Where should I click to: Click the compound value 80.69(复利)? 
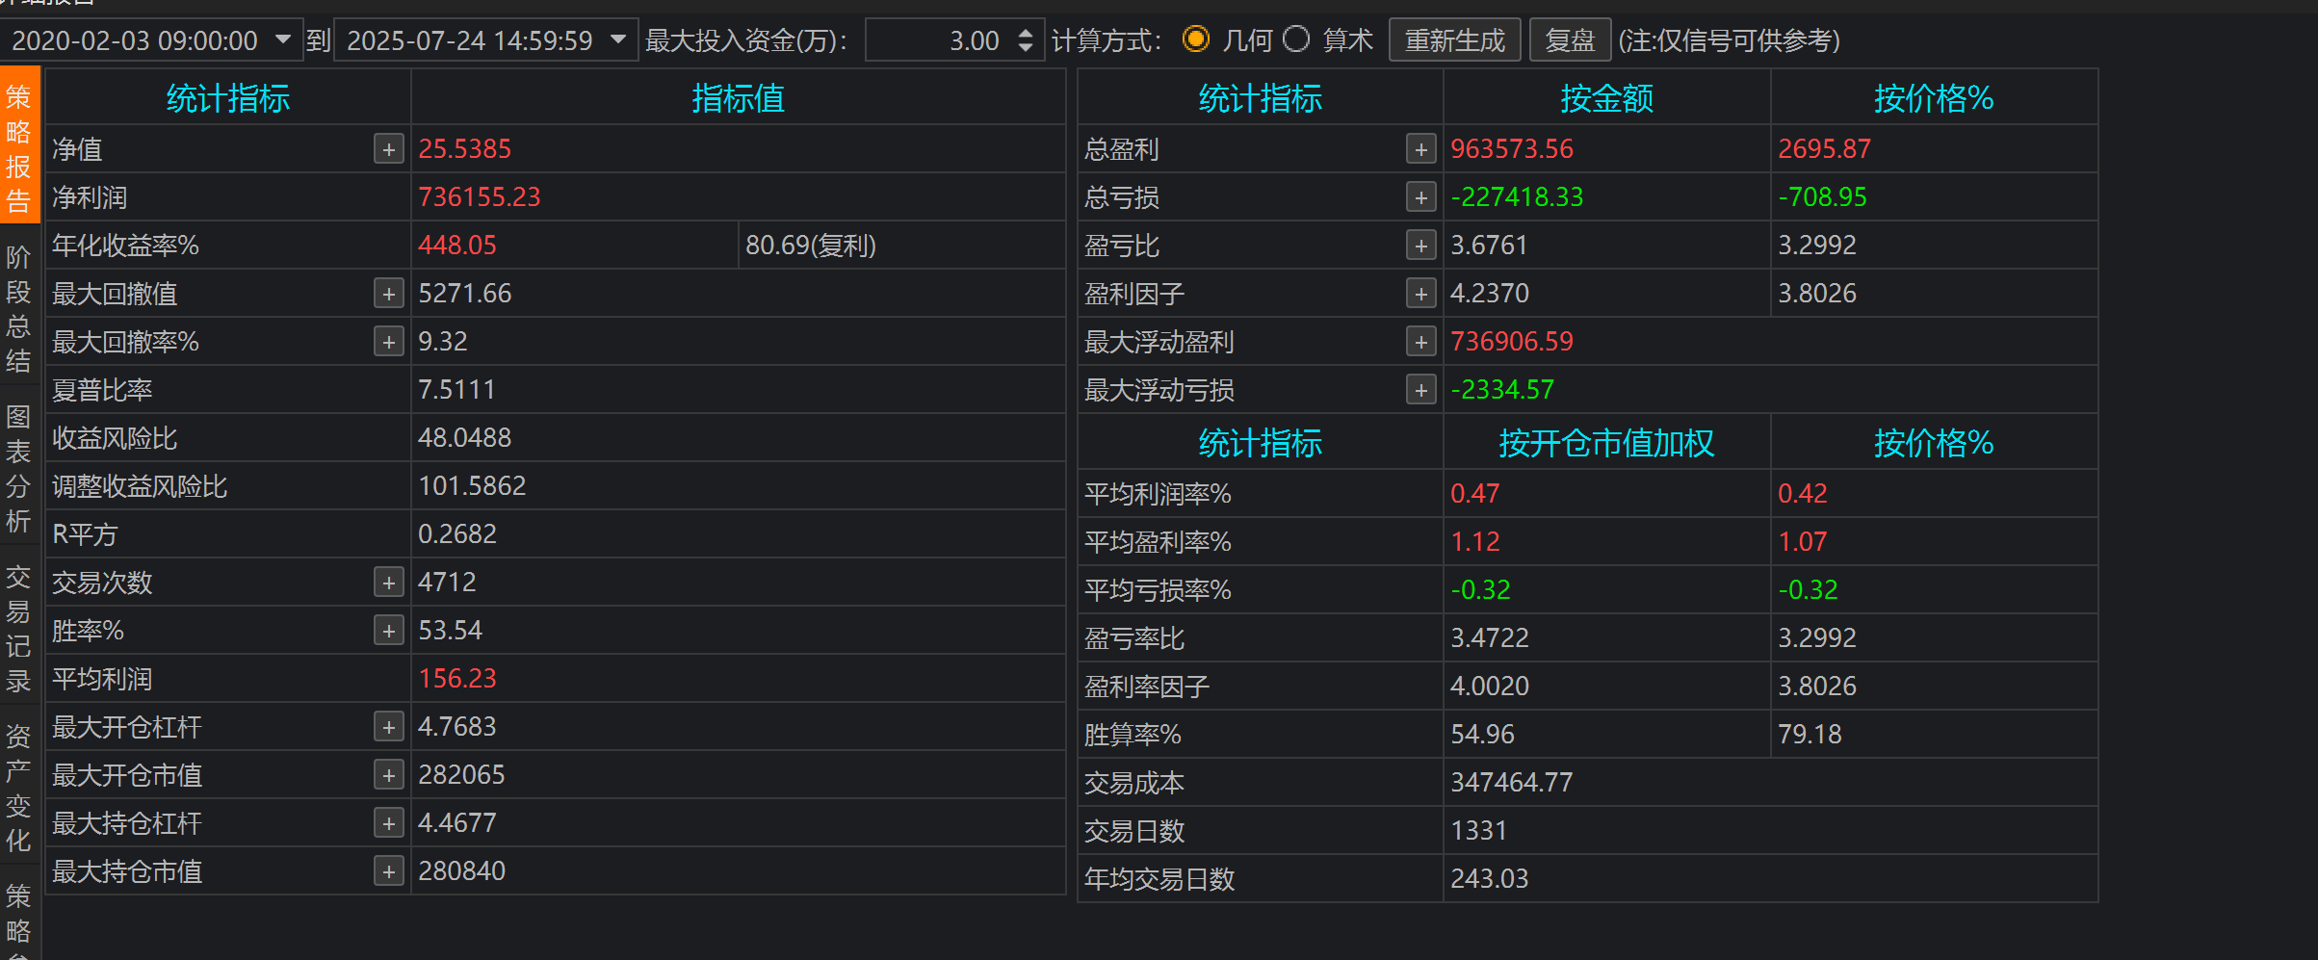811,246
